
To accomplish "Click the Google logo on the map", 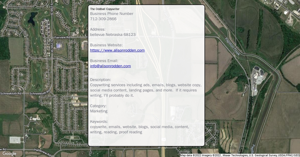I will tap(9, 154).
